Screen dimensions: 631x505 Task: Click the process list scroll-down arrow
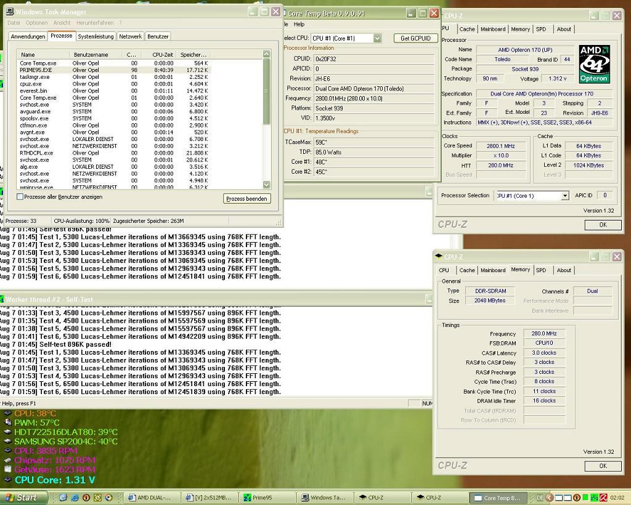point(266,185)
